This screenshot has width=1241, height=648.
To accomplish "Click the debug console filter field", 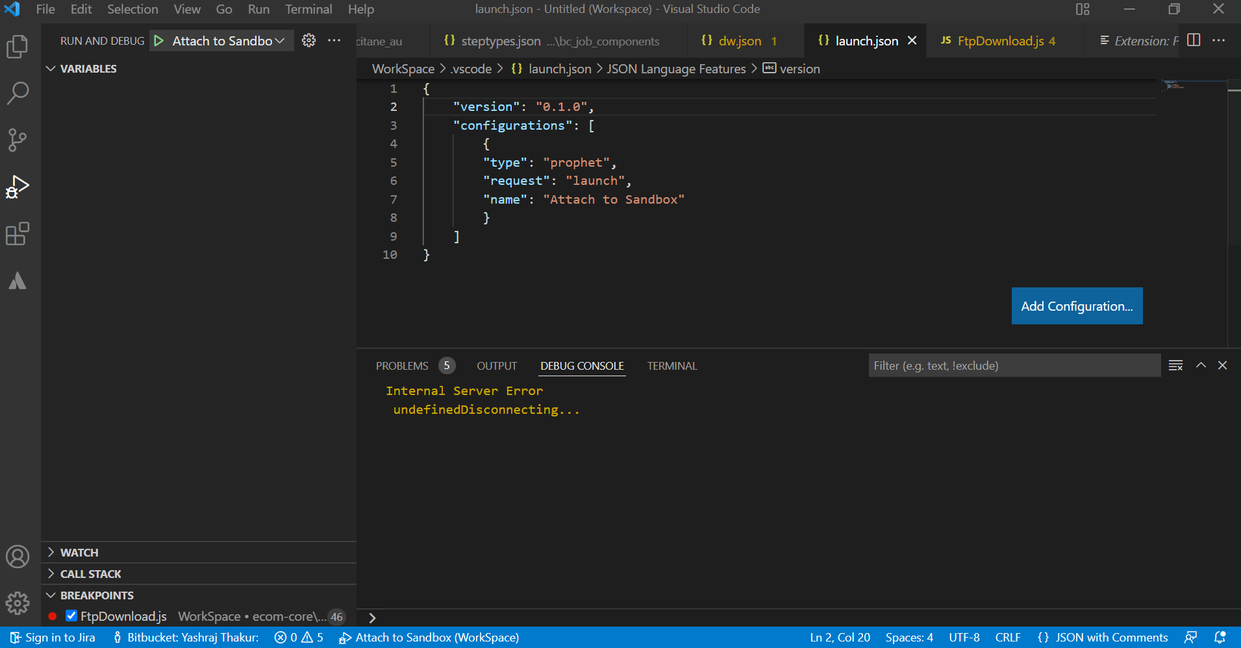I will coord(1014,365).
